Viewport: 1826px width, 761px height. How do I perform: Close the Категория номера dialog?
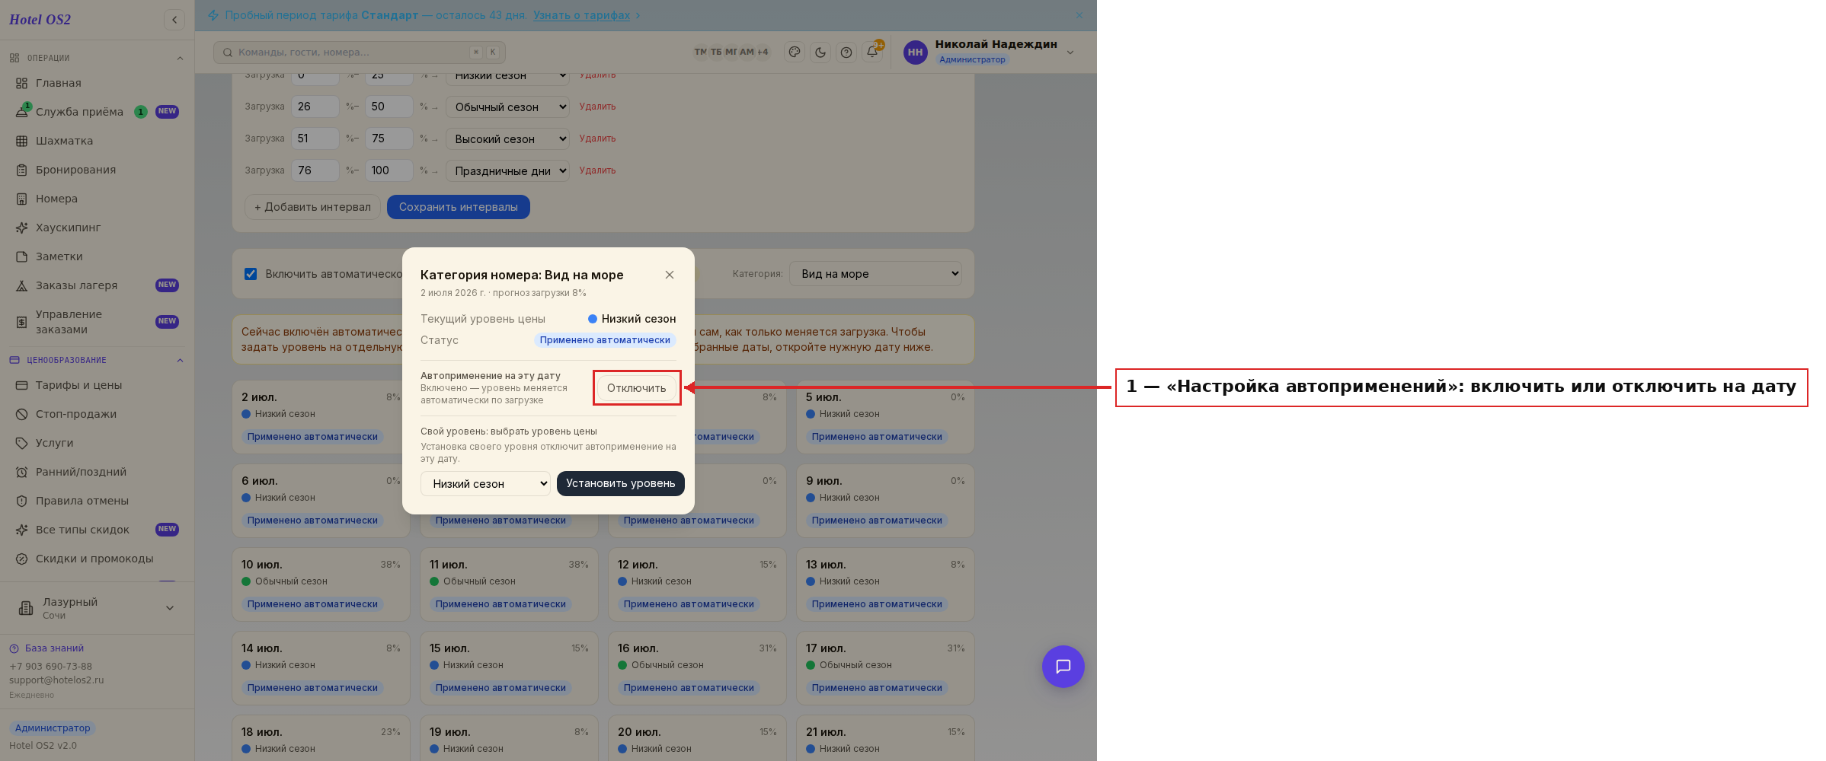coord(669,275)
